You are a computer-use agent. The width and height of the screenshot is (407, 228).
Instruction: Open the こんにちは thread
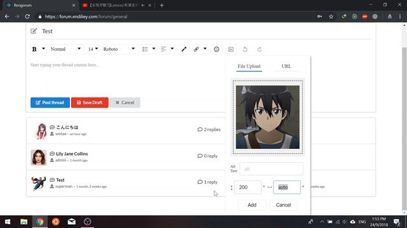coord(67,127)
